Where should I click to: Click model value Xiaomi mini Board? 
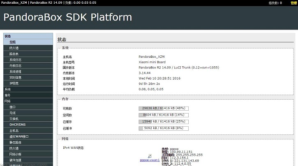(x=152, y=62)
